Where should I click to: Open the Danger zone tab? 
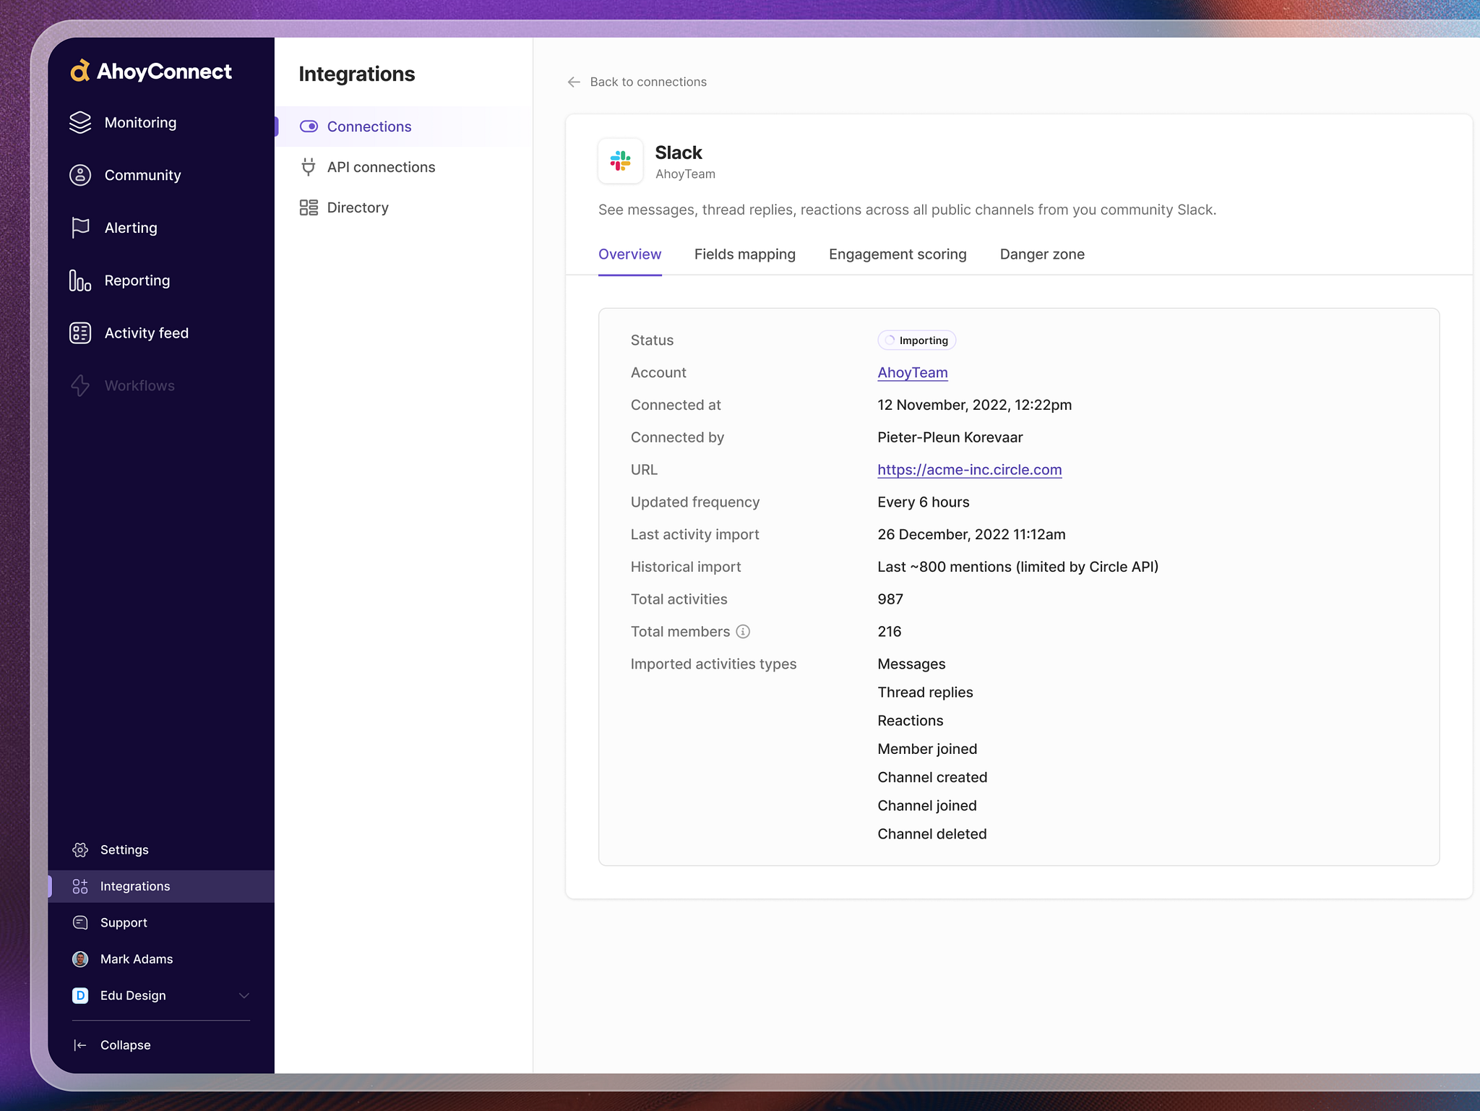click(1042, 254)
